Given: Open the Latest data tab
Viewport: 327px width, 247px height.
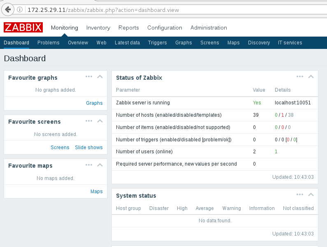Looking at the screenshot, I should click(127, 43).
